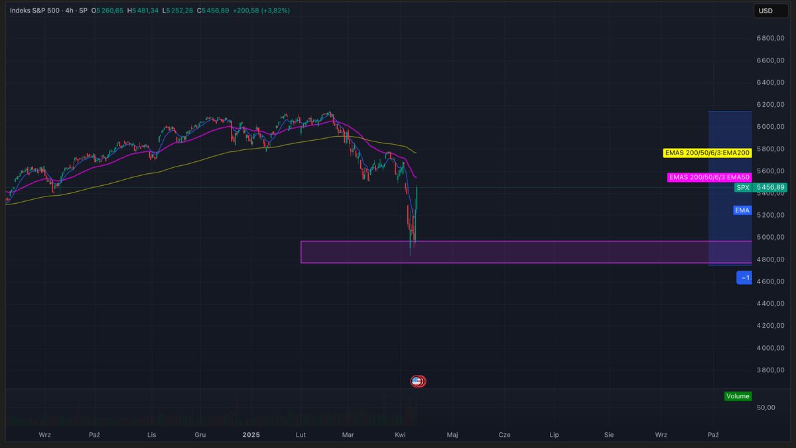This screenshot has width=796, height=448.
Task: Click the low value L 5 252,28
Action: pyautogui.click(x=178, y=11)
